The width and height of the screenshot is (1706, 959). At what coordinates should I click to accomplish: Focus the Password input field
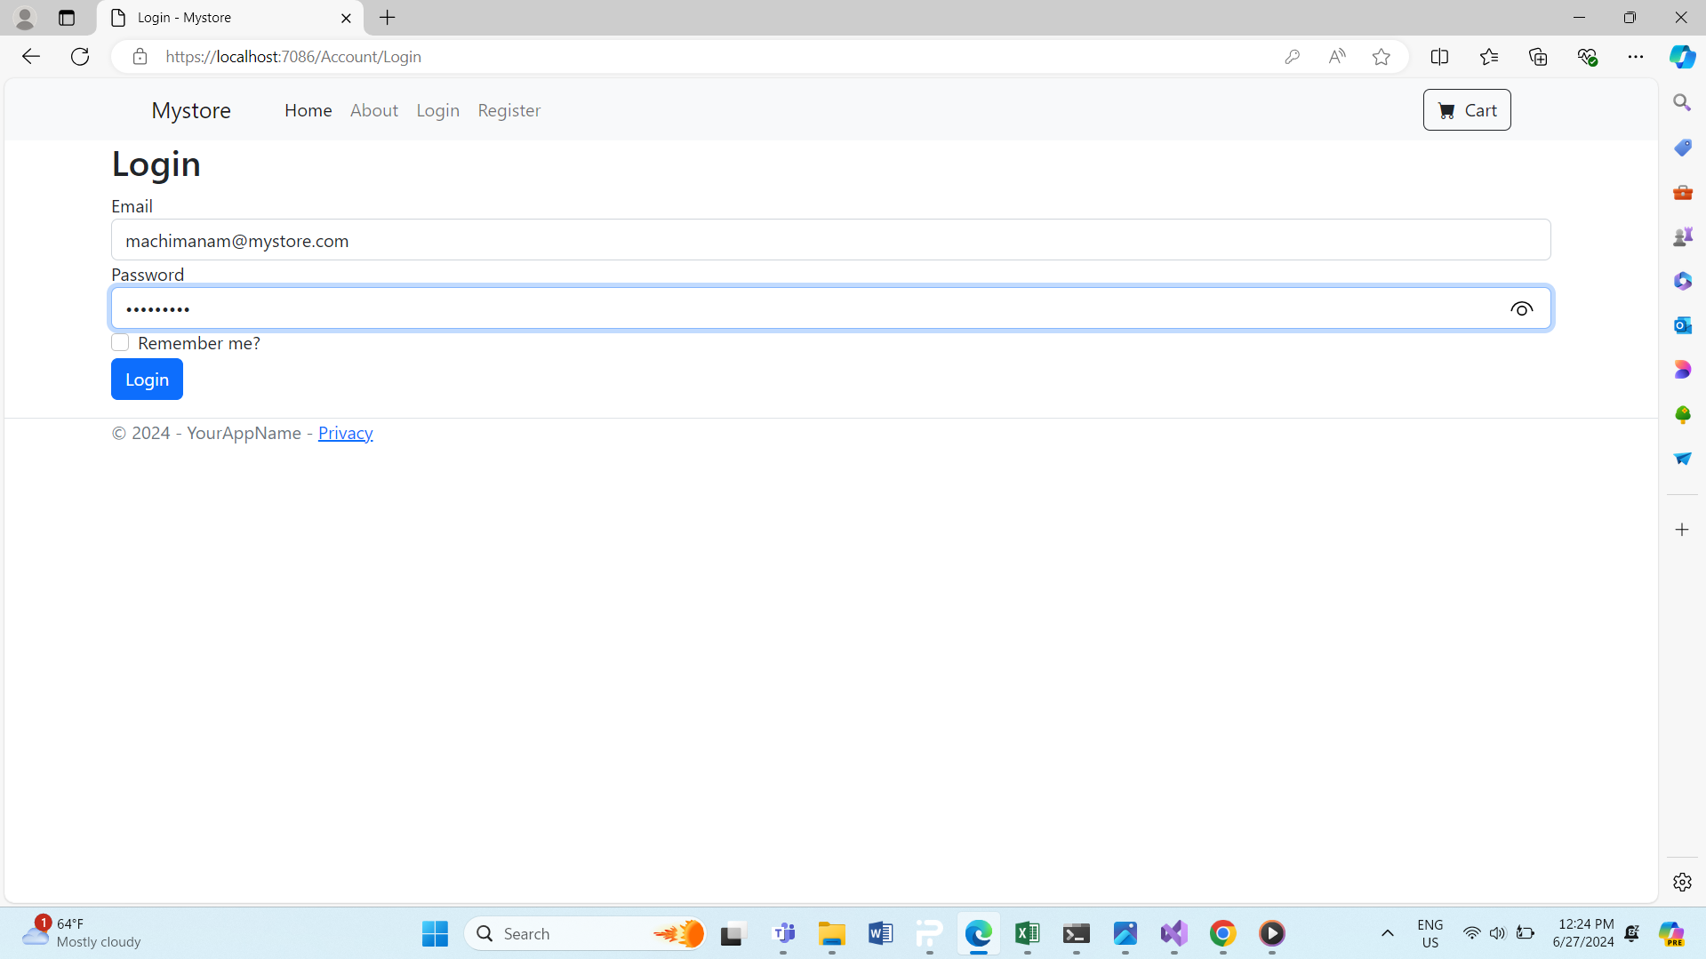[831, 308]
